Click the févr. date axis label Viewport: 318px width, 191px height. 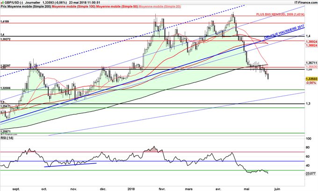pos(162,189)
